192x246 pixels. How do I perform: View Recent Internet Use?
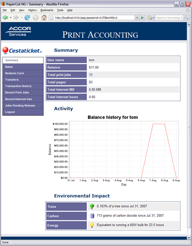[x=23, y=99]
